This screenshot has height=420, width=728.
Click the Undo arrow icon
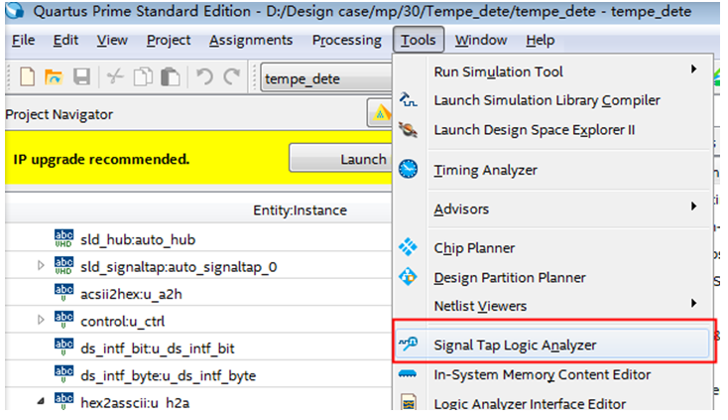[x=204, y=76]
